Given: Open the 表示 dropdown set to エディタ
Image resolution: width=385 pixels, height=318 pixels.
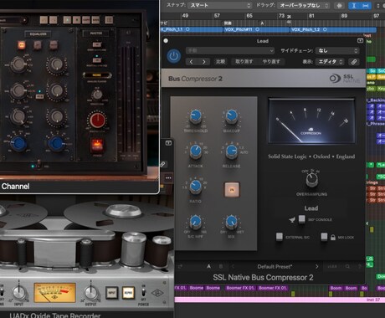Looking at the screenshot, I should pos(331,62).
